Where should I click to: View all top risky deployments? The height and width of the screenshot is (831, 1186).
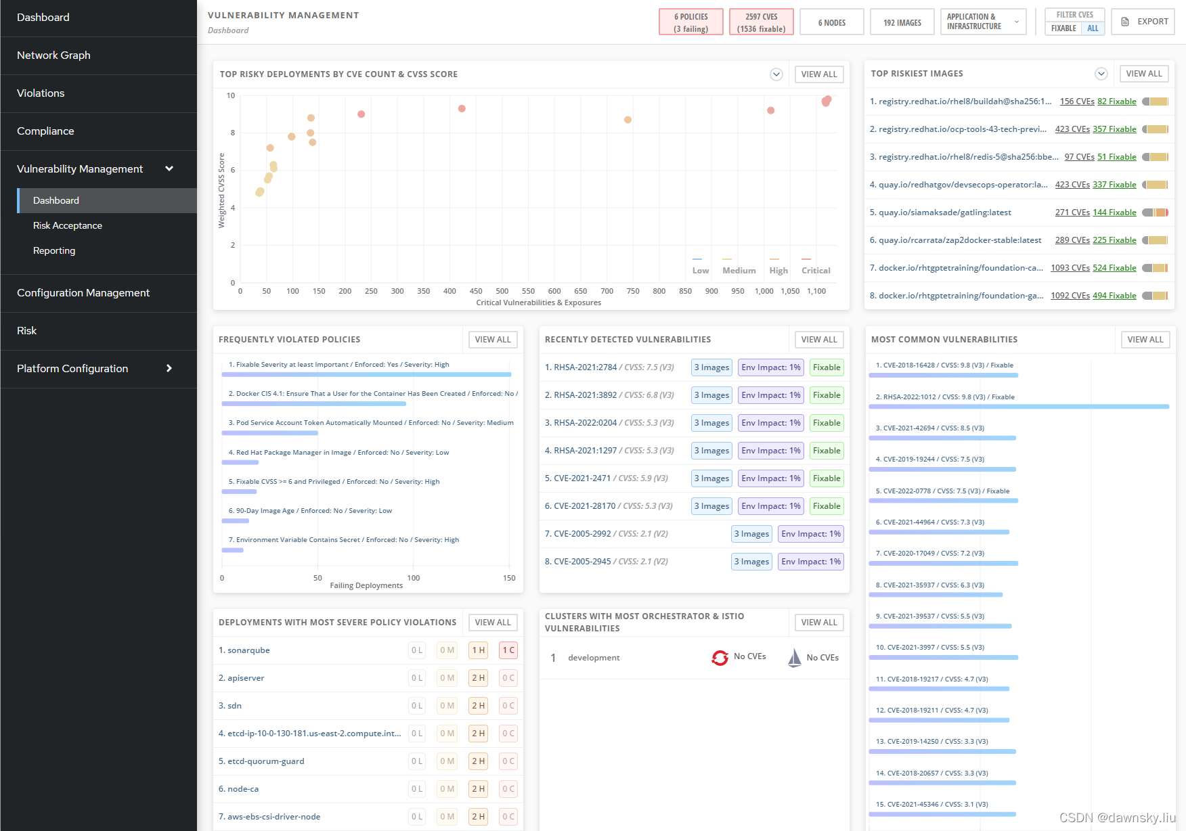click(819, 74)
